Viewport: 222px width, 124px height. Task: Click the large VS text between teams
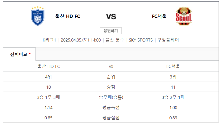click(x=111, y=17)
